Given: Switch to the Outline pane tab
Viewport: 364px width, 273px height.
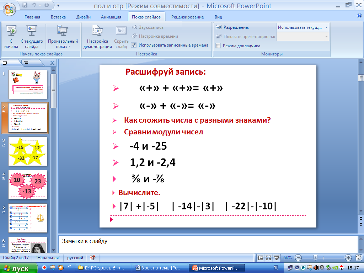Looking at the screenshot, I should tap(27, 63).
